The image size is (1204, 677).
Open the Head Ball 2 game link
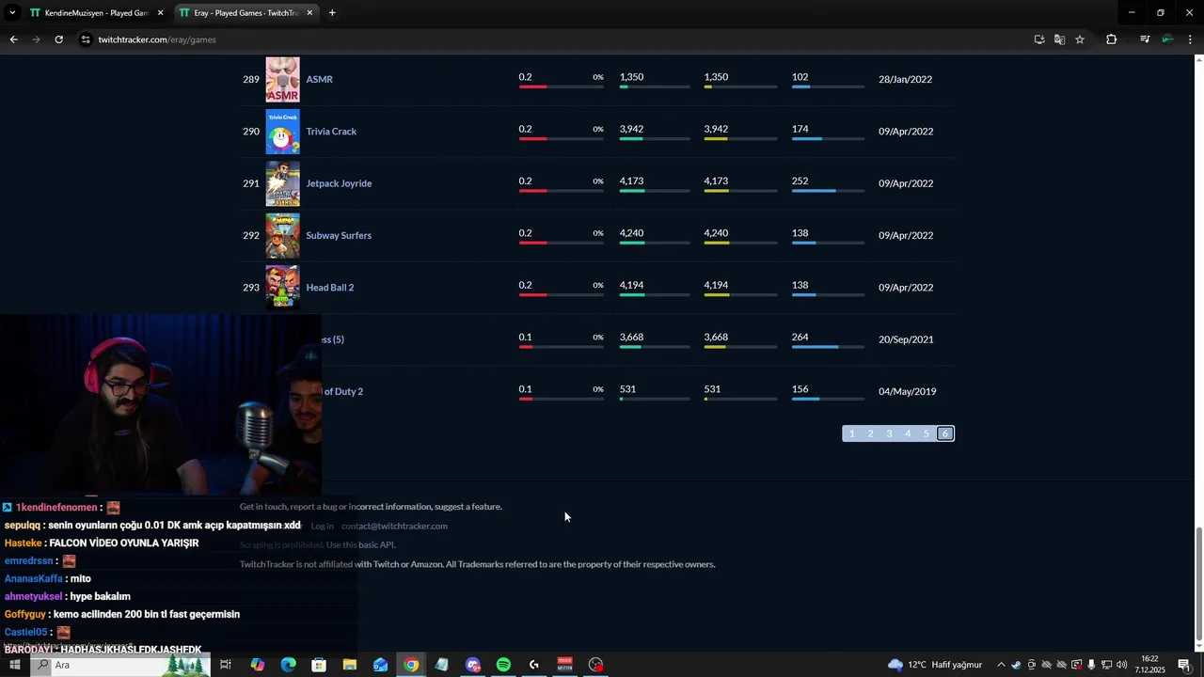pyautogui.click(x=330, y=288)
